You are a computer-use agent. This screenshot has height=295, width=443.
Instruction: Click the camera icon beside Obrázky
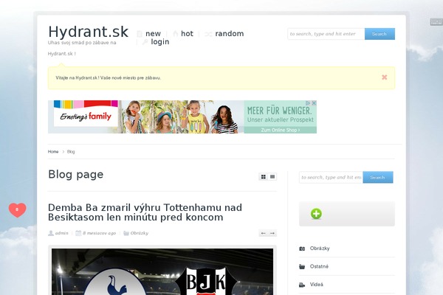pyautogui.click(x=302, y=249)
